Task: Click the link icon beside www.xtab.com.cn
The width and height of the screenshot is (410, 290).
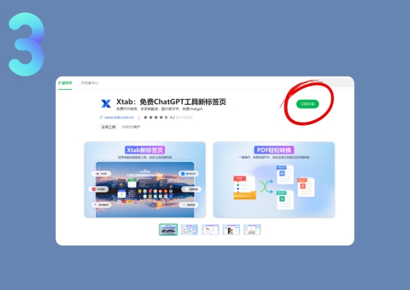Action: click(102, 117)
